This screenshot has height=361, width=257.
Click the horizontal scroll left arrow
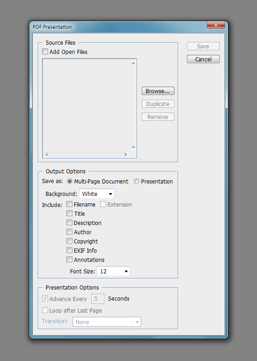(x=47, y=154)
